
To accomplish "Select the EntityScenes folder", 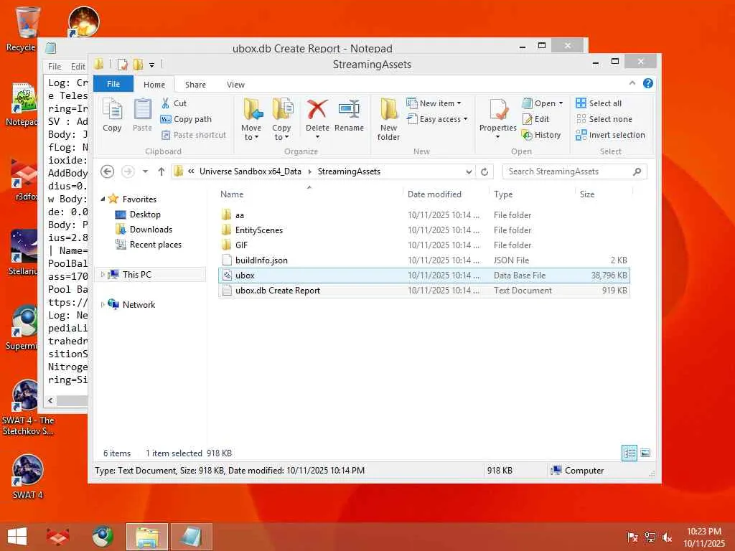I will point(423,230).
